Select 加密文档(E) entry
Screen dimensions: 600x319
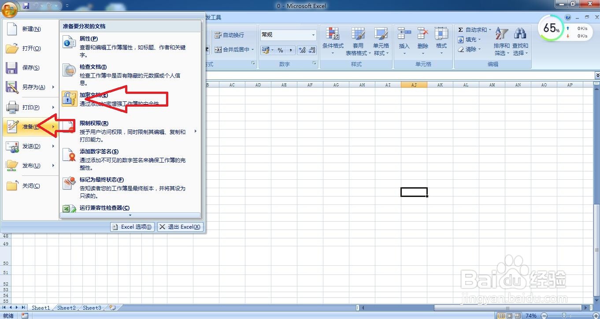coord(130,99)
